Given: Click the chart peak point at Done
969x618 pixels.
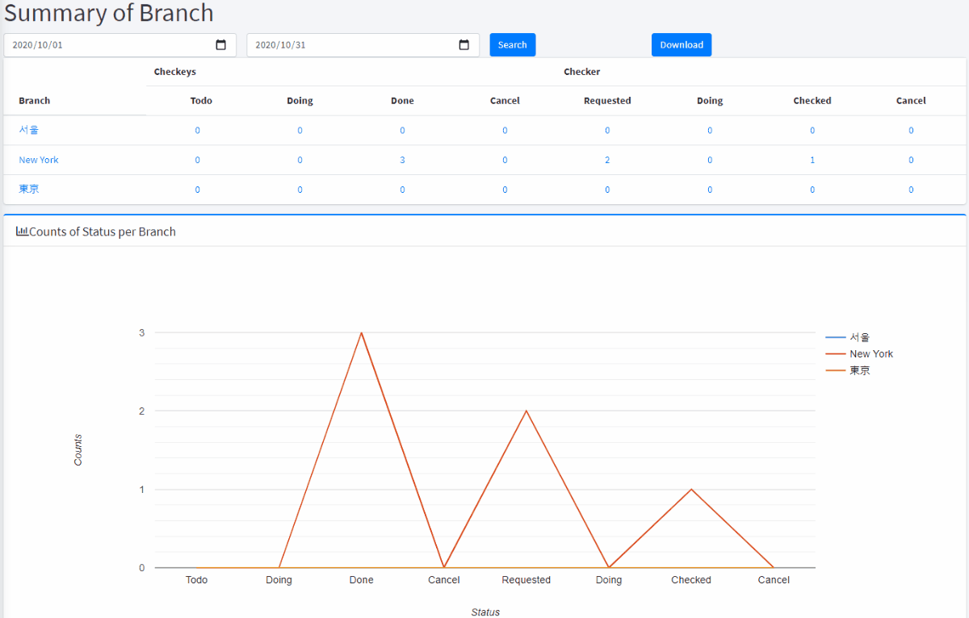Looking at the screenshot, I should (x=361, y=332).
